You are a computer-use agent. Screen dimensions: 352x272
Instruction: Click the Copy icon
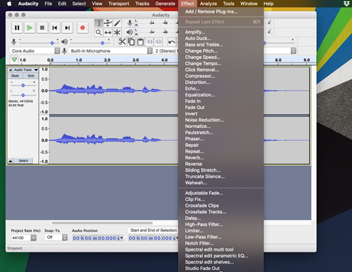coord(131,41)
